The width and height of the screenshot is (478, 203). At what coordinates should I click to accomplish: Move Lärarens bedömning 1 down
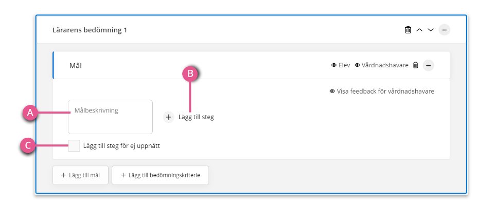(x=431, y=30)
